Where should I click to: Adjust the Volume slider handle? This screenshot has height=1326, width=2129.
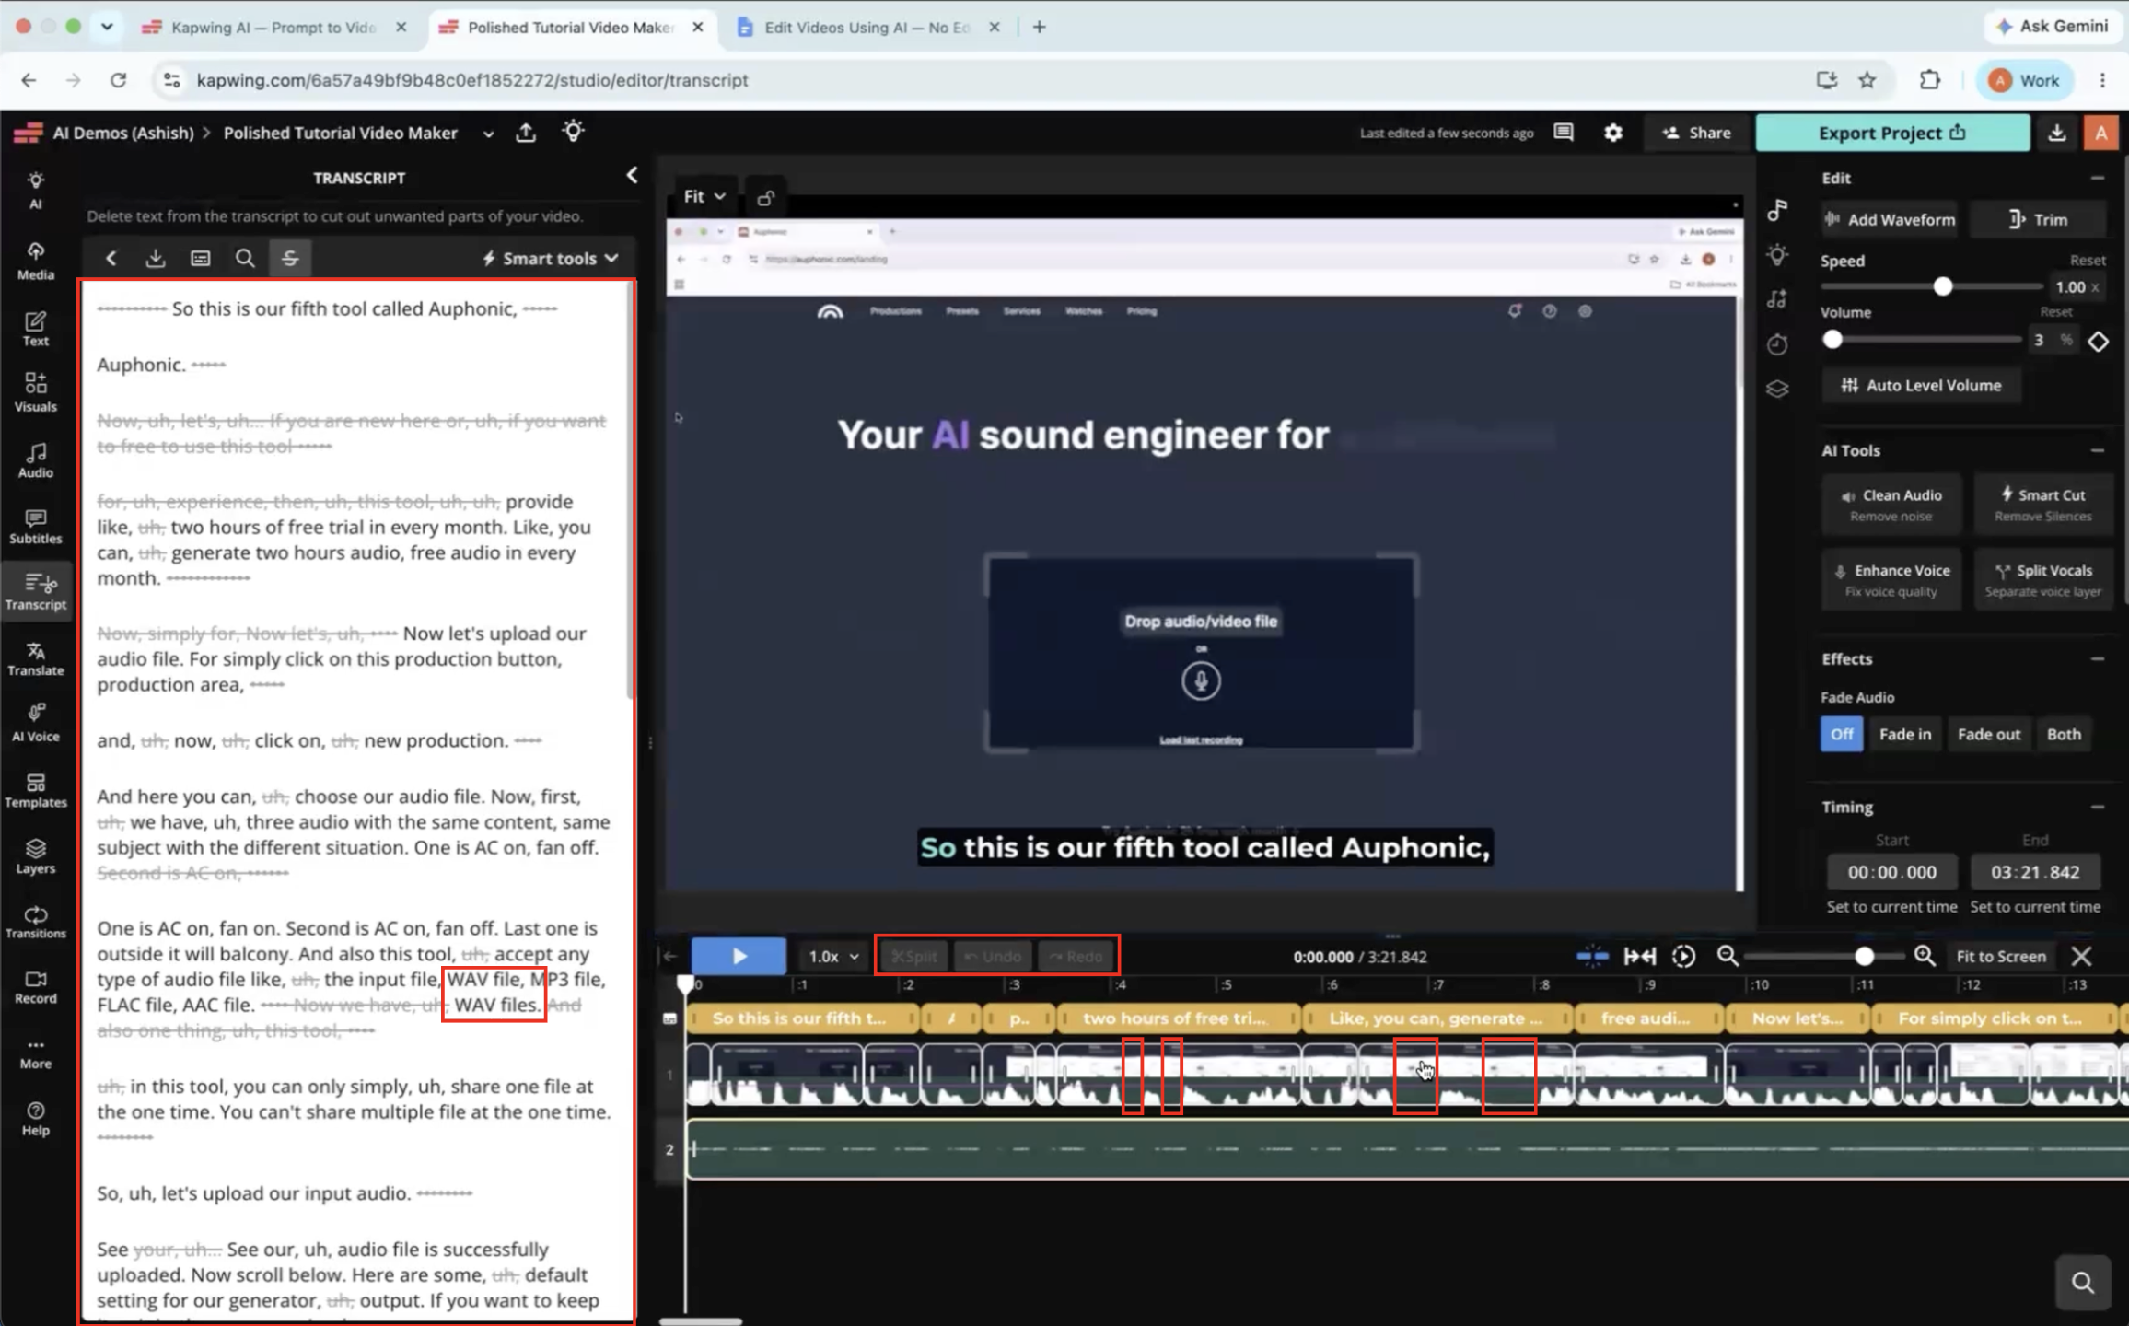tap(1832, 340)
